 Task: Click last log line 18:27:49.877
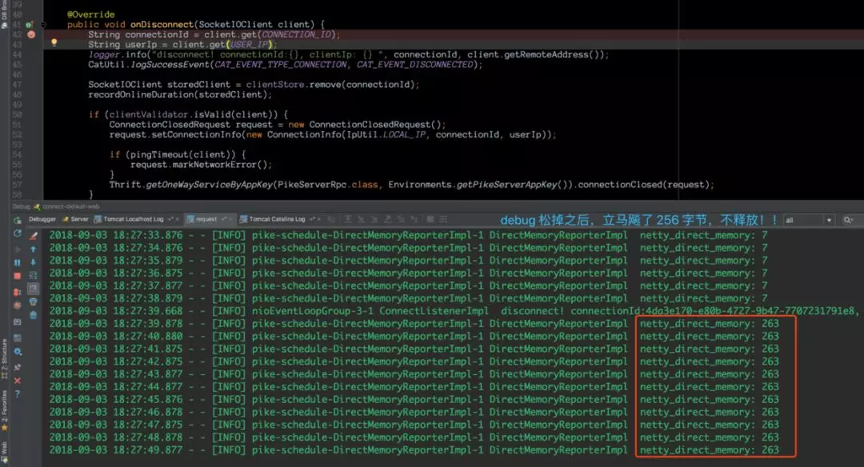tap(414, 450)
